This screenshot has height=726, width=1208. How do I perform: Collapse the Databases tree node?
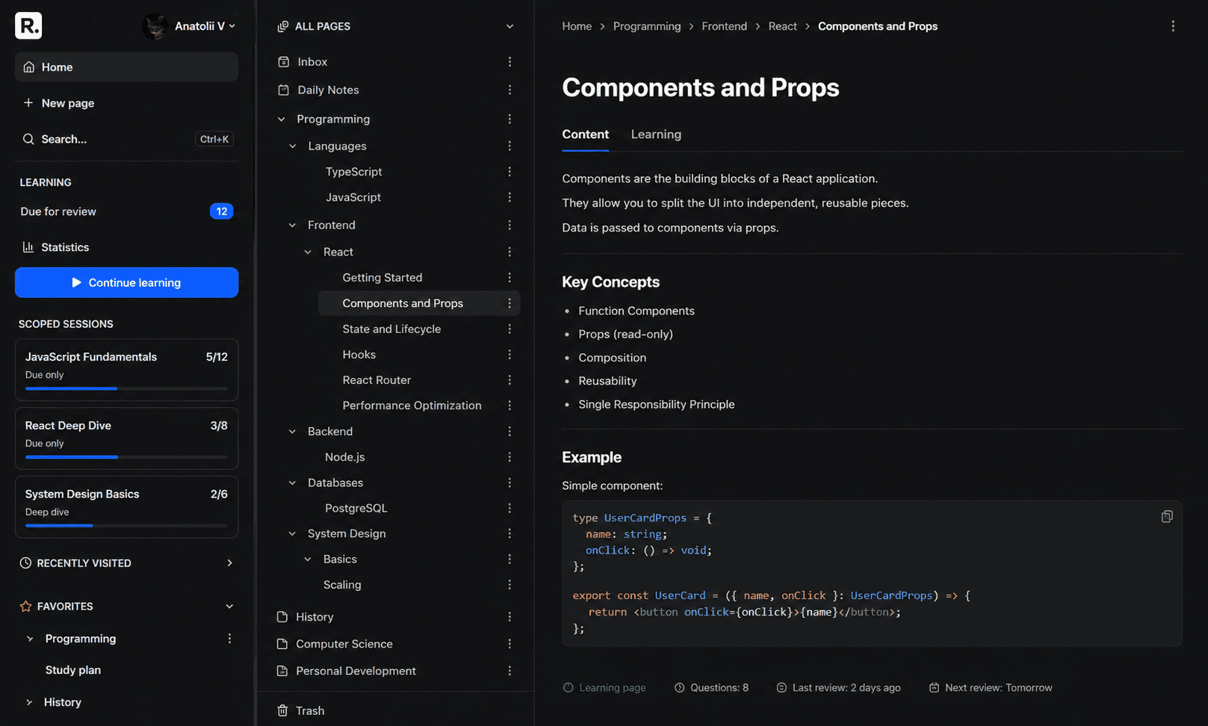pyautogui.click(x=293, y=483)
